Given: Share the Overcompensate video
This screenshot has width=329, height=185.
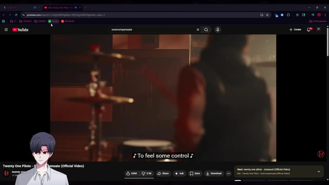Looking at the screenshot, I should pos(163,173).
